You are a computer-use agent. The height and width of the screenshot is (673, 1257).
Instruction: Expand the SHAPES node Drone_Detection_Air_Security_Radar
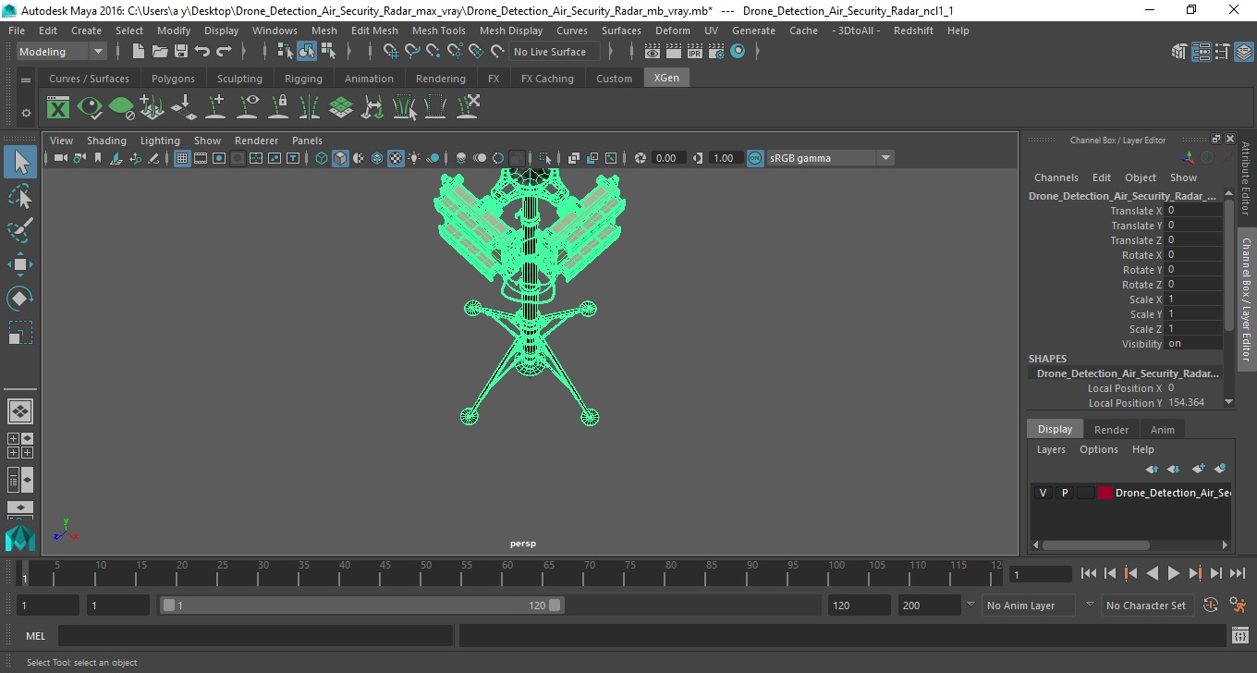click(1128, 373)
